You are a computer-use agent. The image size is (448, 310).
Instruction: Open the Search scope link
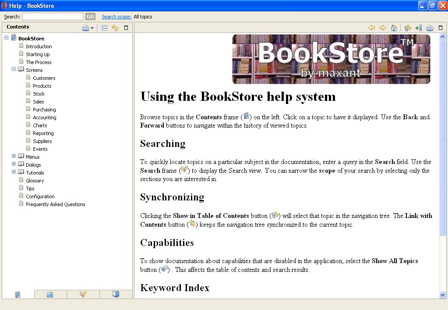(116, 17)
